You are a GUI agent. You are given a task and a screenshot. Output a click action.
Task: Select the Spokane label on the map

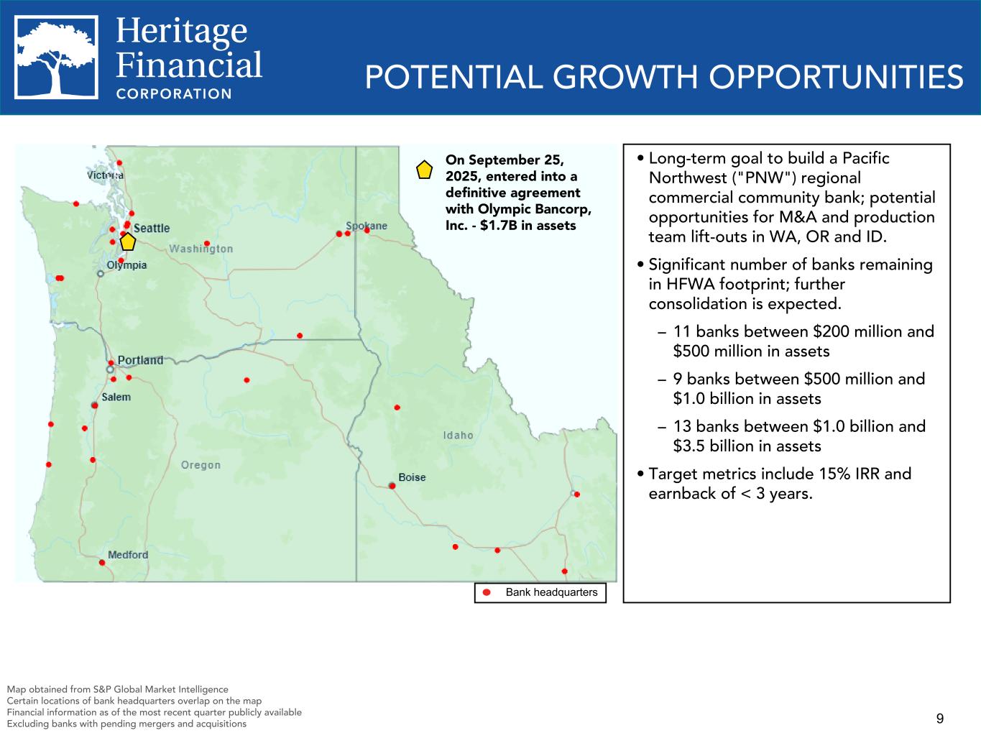pyautogui.click(x=367, y=226)
